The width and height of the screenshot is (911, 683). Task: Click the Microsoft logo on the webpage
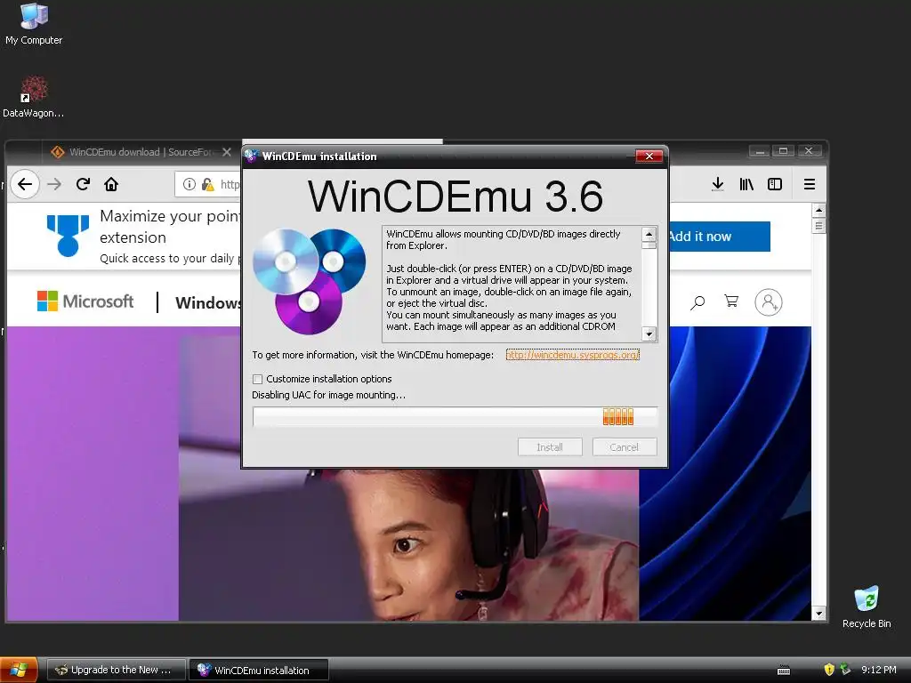pos(85,301)
